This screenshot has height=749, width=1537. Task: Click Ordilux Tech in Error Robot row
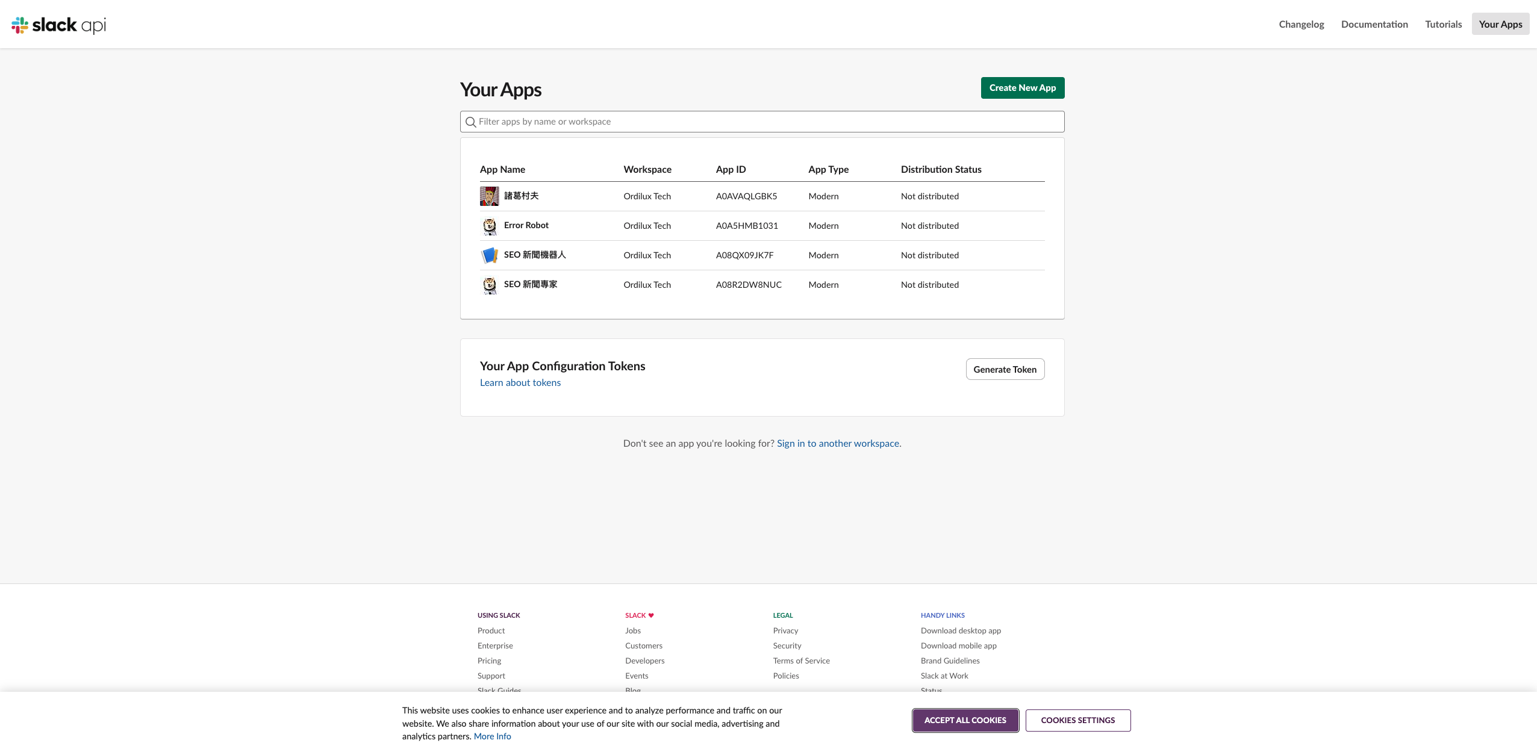click(x=647, y=226)
